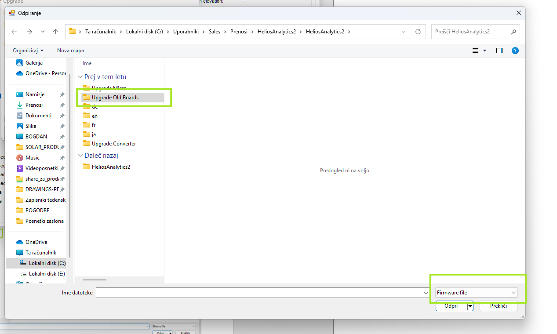Click the search magnifier icon
The image size is (557, 334).
coord(513,32)
